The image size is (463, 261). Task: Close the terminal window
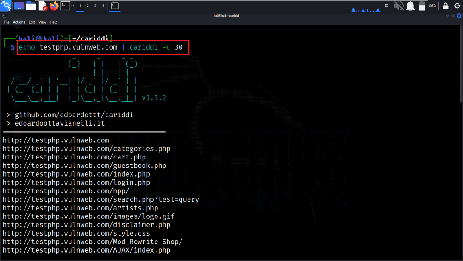459,16
